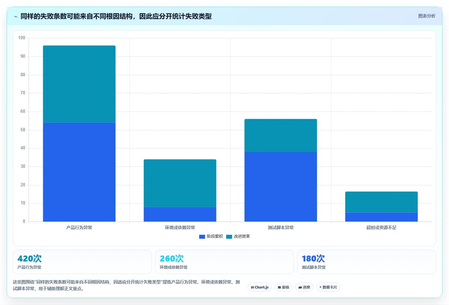Click the teal bar segment for 超时或资源不足

point(381,202)
